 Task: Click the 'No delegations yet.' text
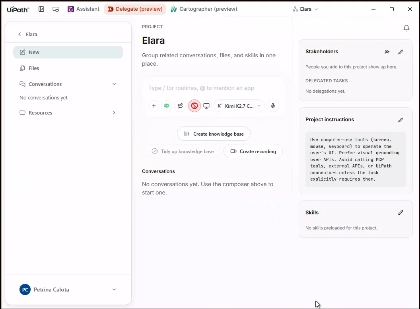pos(325,91)
